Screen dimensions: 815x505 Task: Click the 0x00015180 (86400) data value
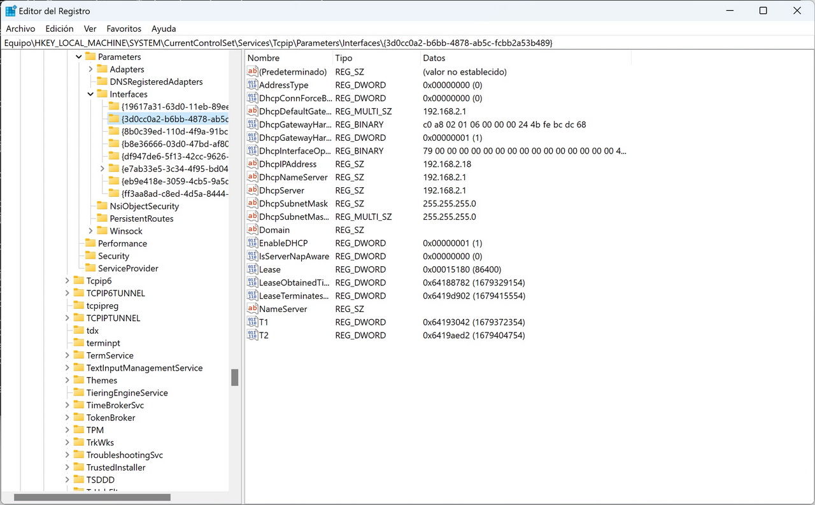click(462, 270)
